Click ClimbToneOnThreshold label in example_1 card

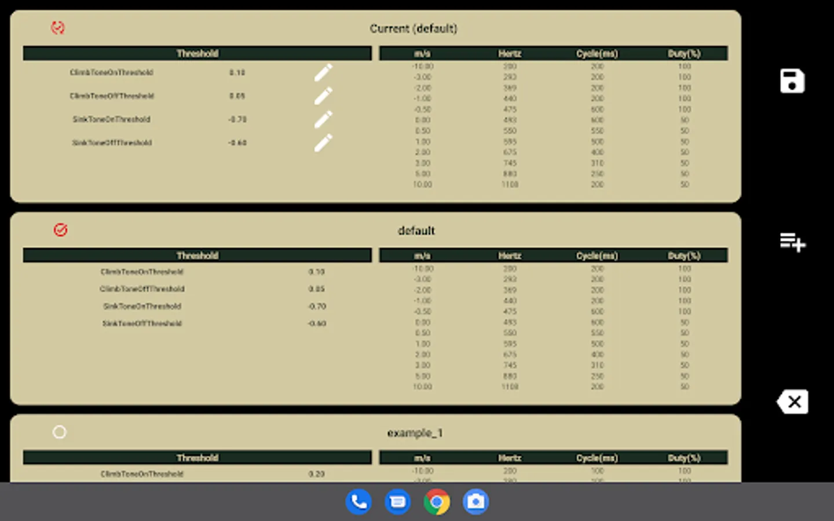click(142, 474)
